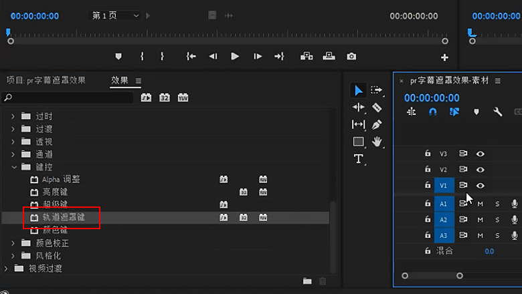Select the Selection tool arrow
522x294 pixels.
[x=358, y=90]
